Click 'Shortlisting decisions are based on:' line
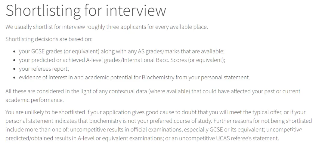Screen dimensions: 325x144 [49, 39]
